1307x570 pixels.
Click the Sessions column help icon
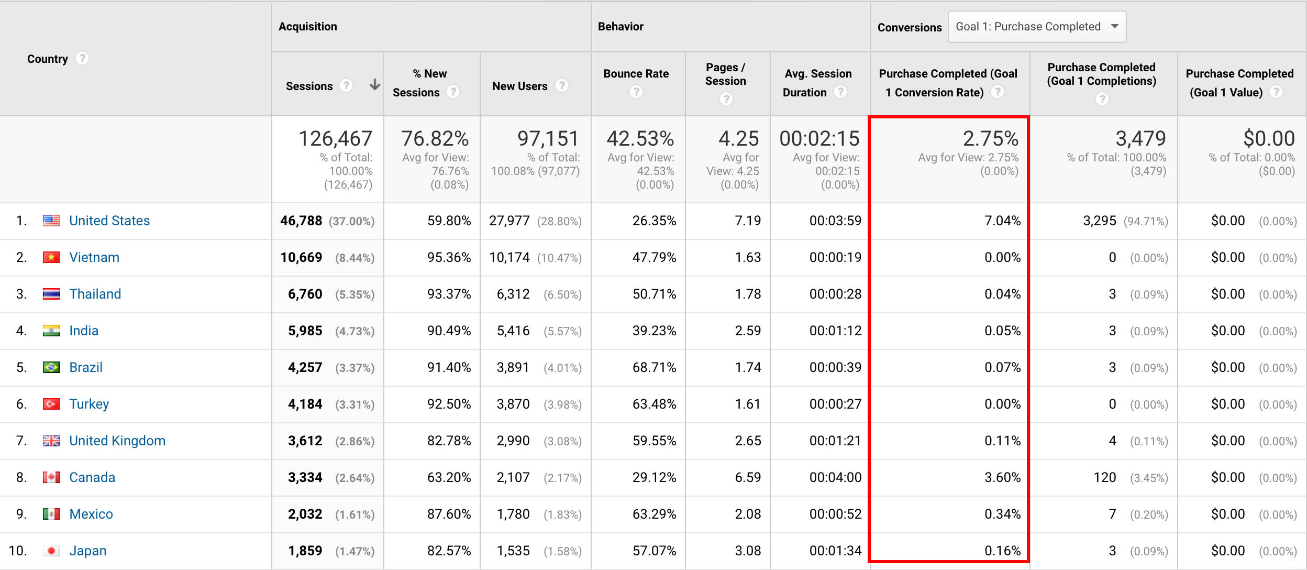pos(346,85)
